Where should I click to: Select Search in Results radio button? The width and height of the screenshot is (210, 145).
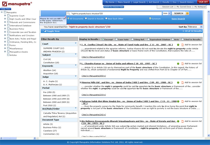[x=86, y=19]
